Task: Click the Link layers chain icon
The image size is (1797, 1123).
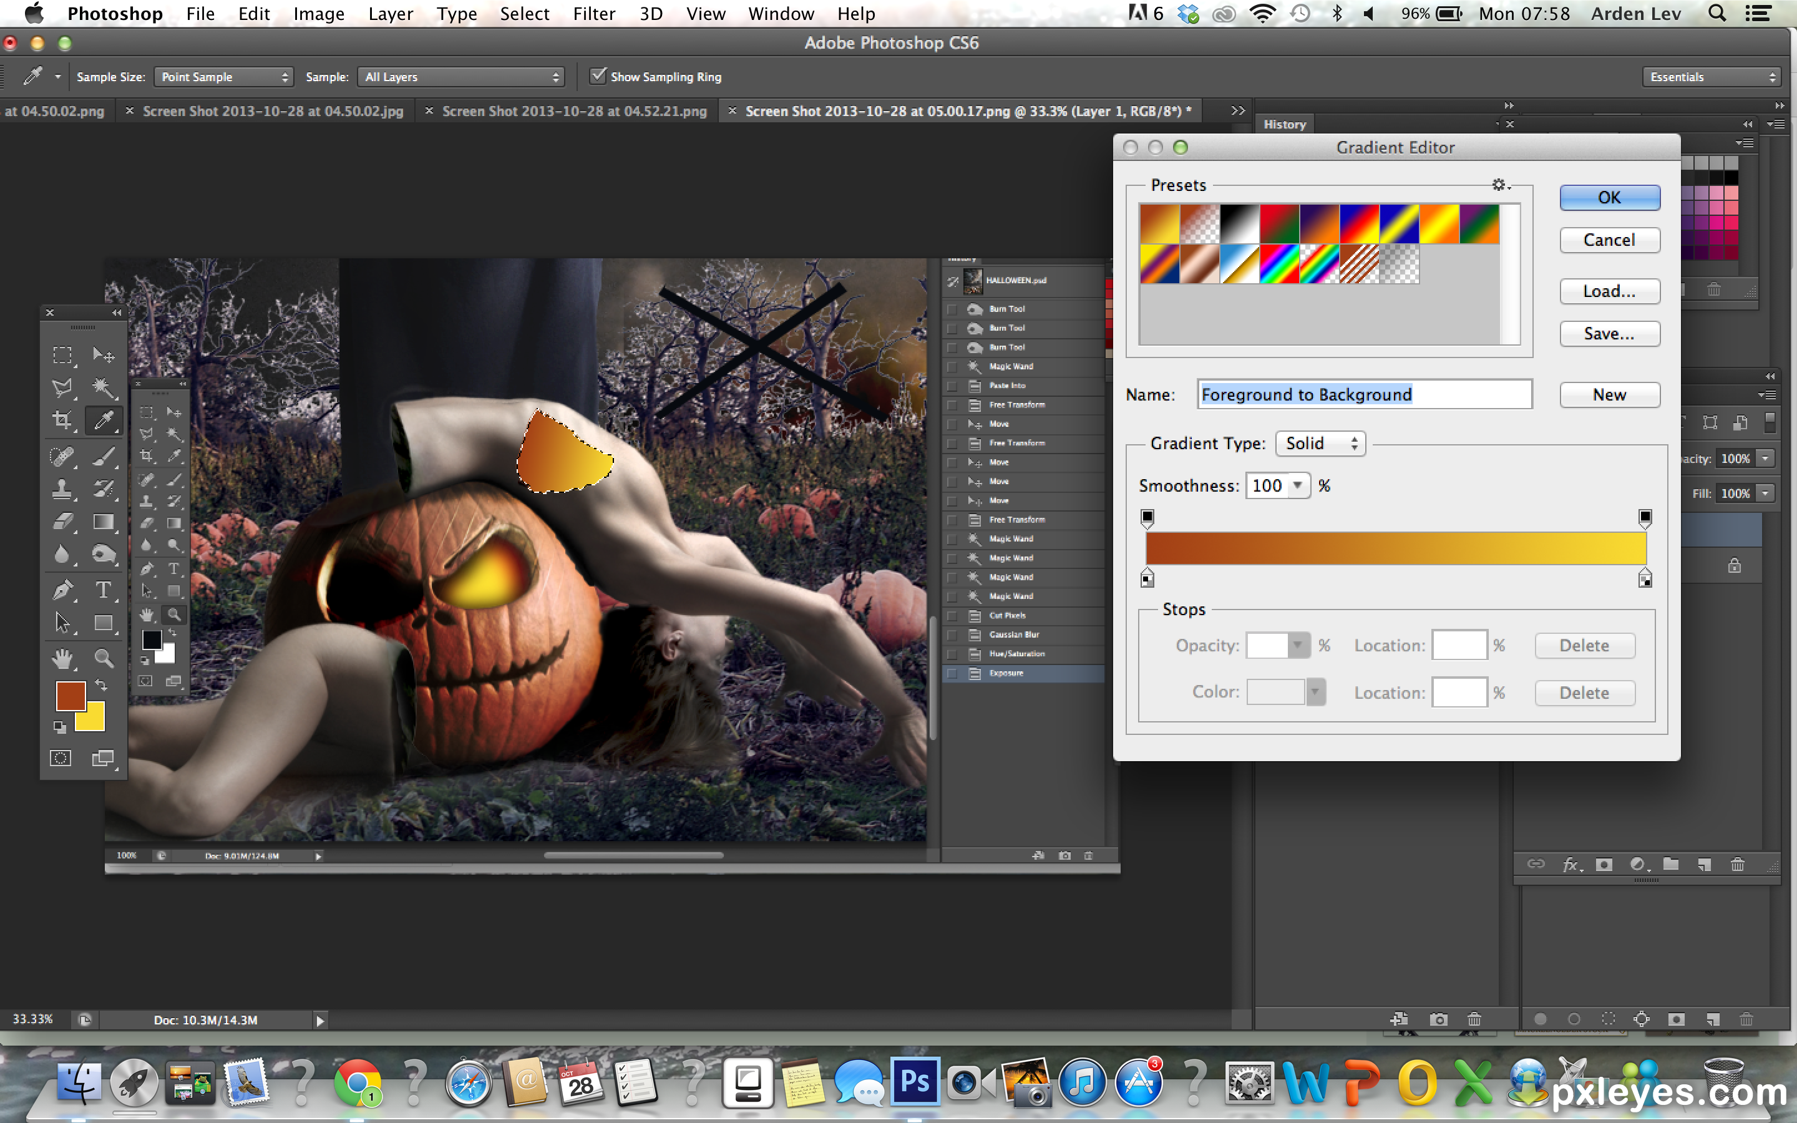Action: (1536, 864)
